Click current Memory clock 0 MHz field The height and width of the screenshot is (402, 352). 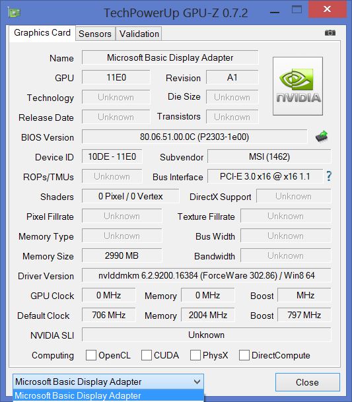(208, 295)
